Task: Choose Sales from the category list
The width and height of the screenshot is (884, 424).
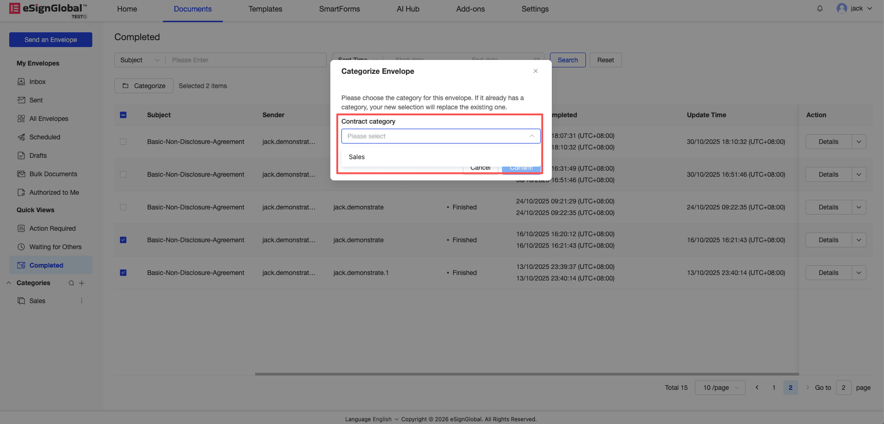Action: (x=357, y=157)
